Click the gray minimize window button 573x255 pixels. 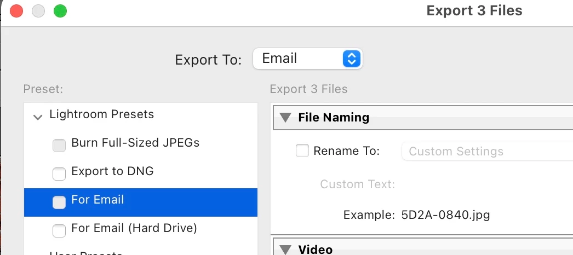(x=38, y=10)
